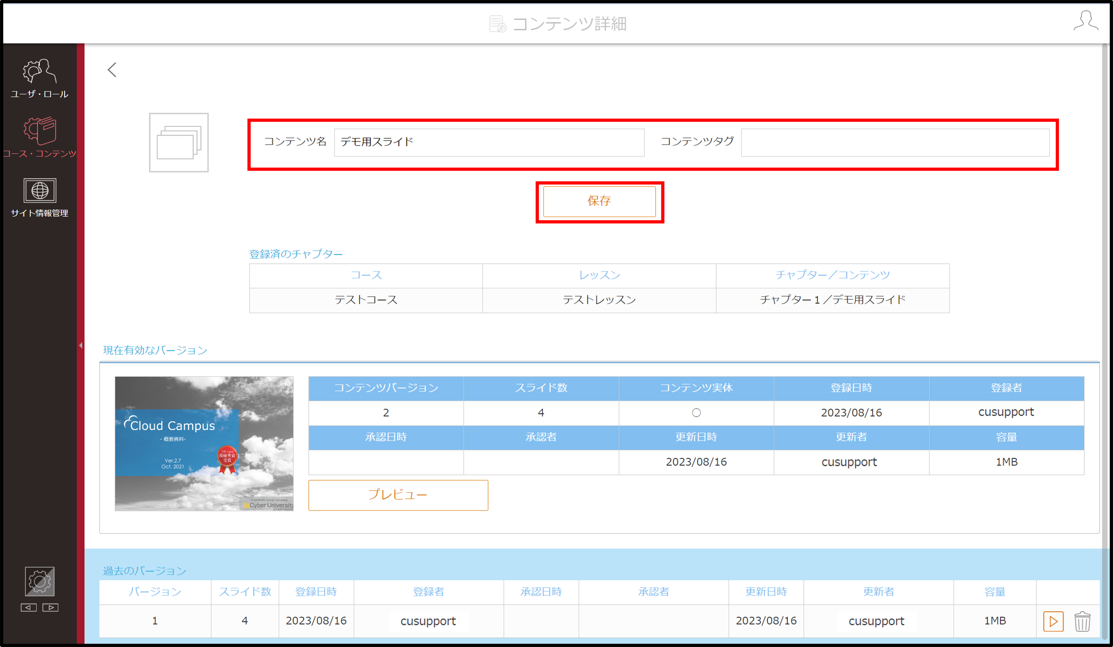
Task: Play past version 1 preview icon
Action: [x=1053, y=621]
